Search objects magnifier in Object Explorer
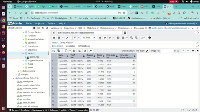This screenshot has width=200, height=112. point(47,28)
